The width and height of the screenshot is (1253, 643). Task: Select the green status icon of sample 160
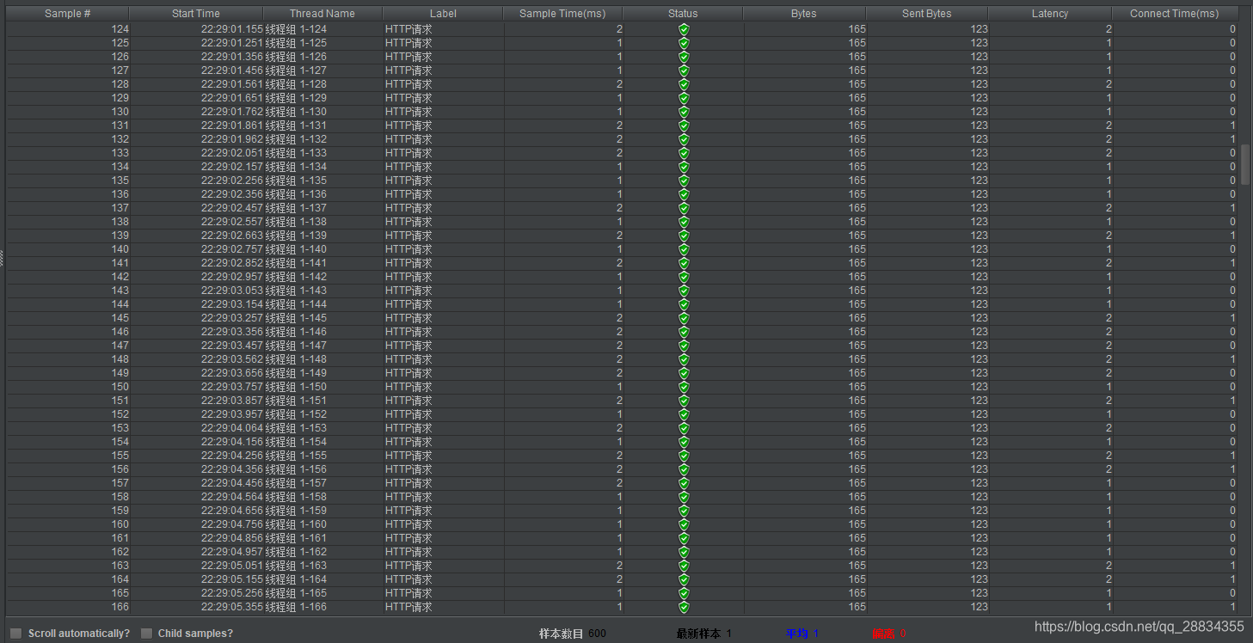pos(684,524)
